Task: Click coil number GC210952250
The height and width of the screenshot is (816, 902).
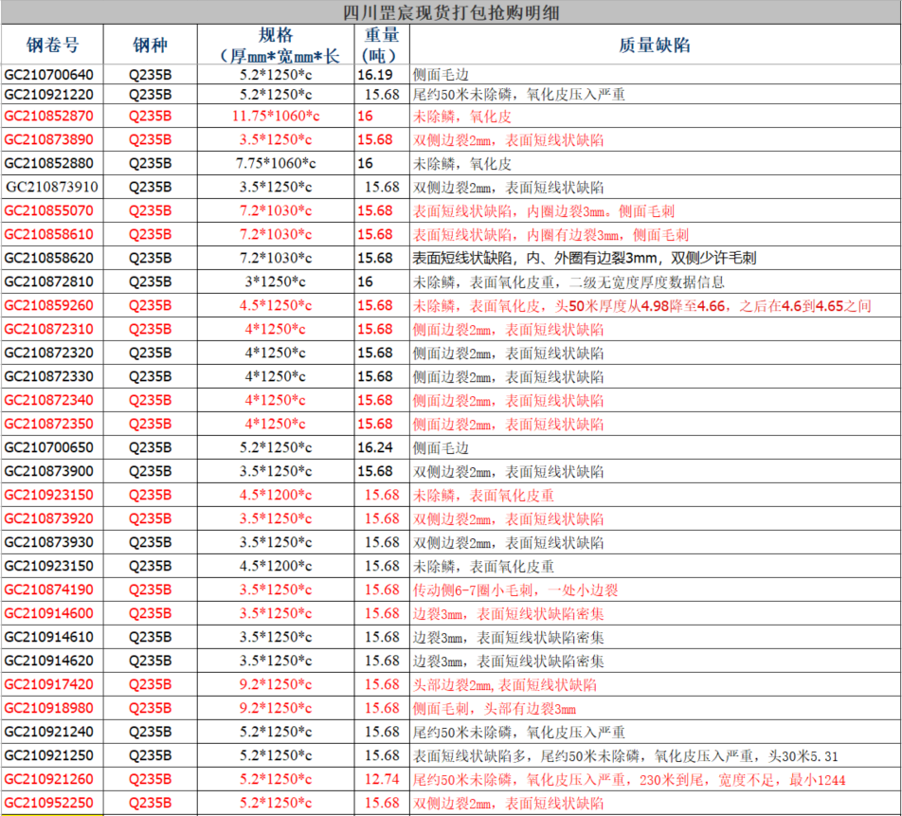Action: (x=49, y=803)
